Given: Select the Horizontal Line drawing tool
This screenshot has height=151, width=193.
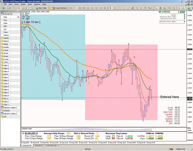Looking at the screenshot, I should click(x=124, y=8).
